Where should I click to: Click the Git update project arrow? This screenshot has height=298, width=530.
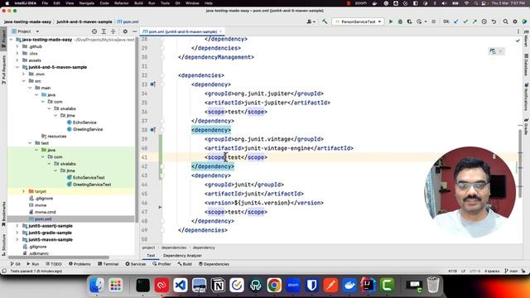click(x=456, y=22)
